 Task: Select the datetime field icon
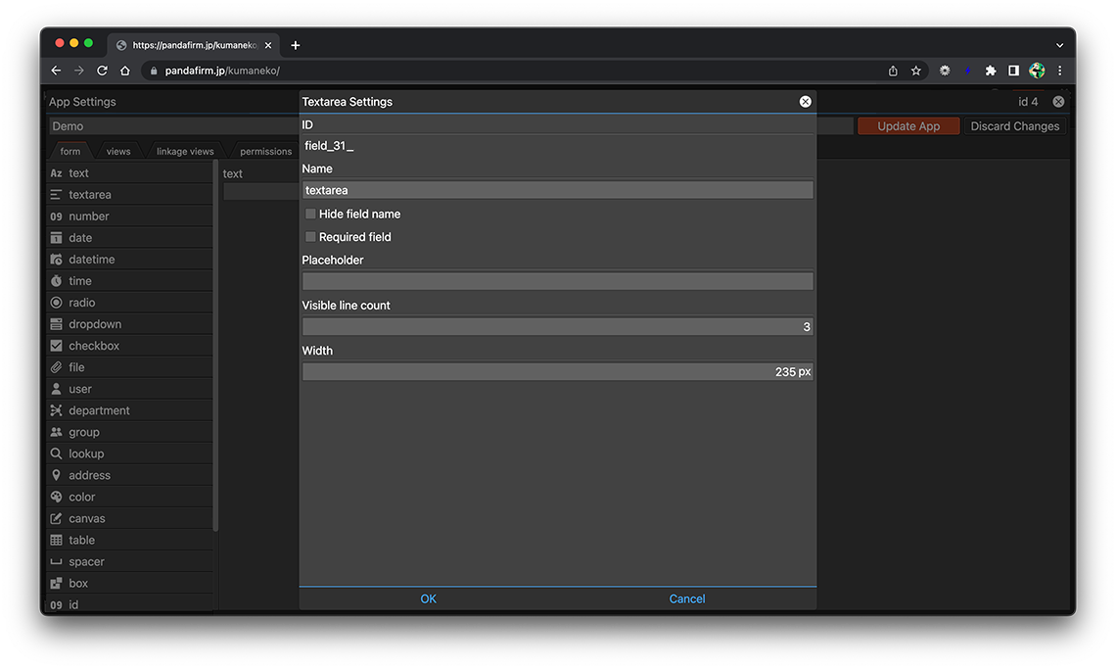56,260
